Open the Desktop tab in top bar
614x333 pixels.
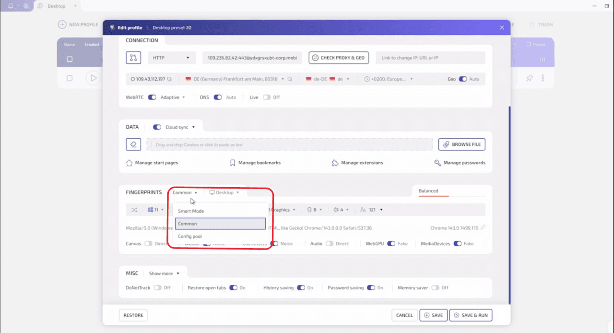[57, 6]
